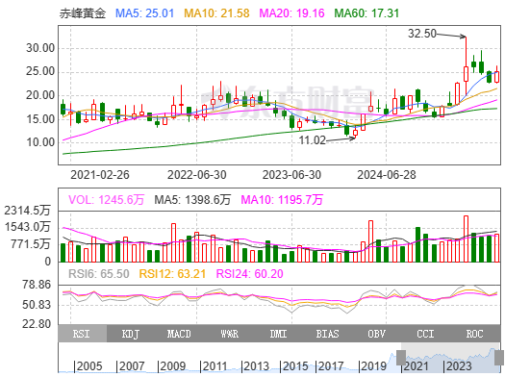Click the volume MA10: 1195.7万 label
This screenshot has width=505, height=377.
tap(282, 200)
